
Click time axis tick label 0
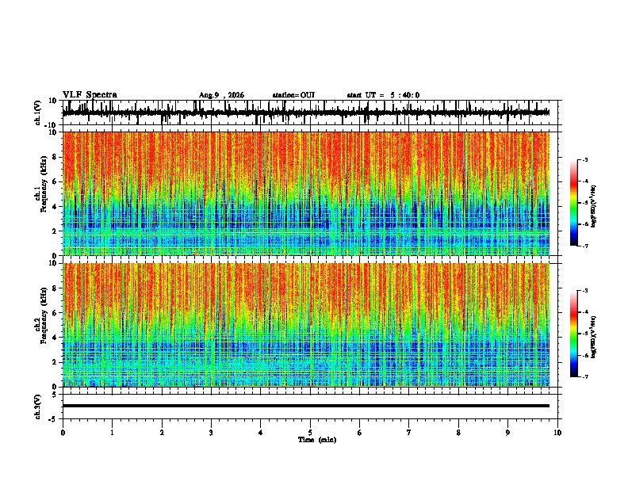coord(63,433)
